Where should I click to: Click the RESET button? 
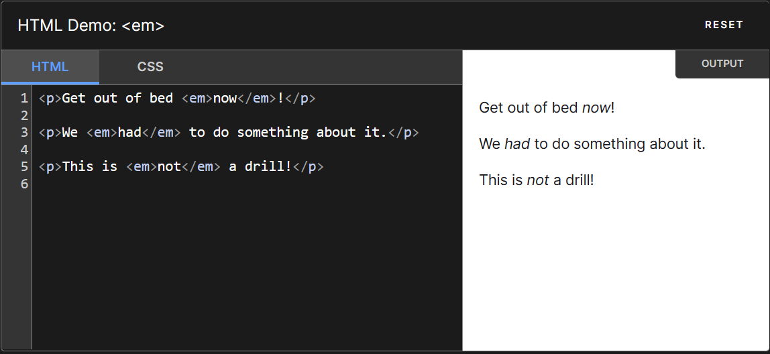click(724, 25)
